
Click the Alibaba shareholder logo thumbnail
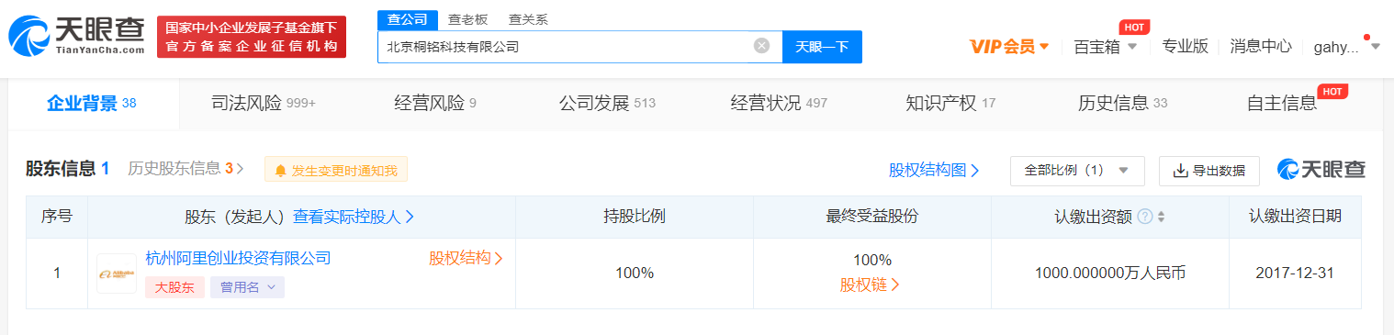(x=117, y=274)
